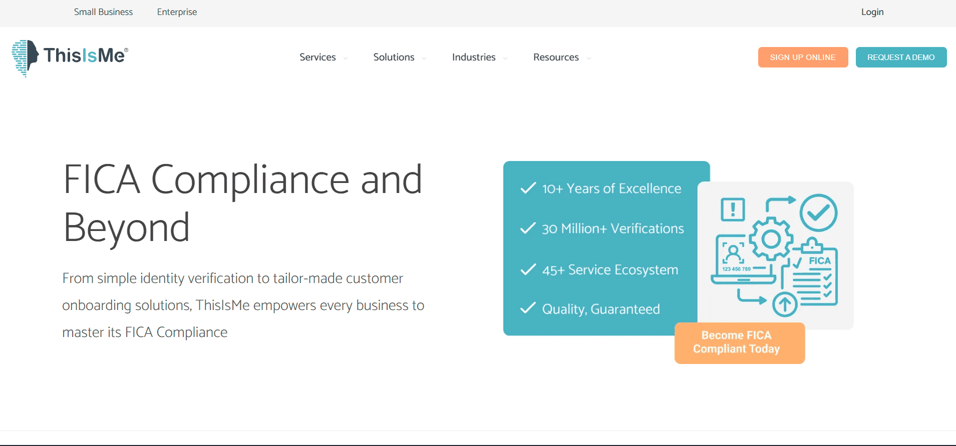
Task: Click the exclamation alert box icon
Action: click(x=733, y=209)
